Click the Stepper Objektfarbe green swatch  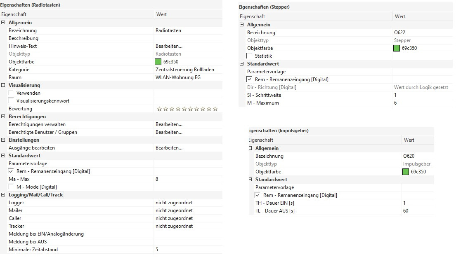coord(397,48)
